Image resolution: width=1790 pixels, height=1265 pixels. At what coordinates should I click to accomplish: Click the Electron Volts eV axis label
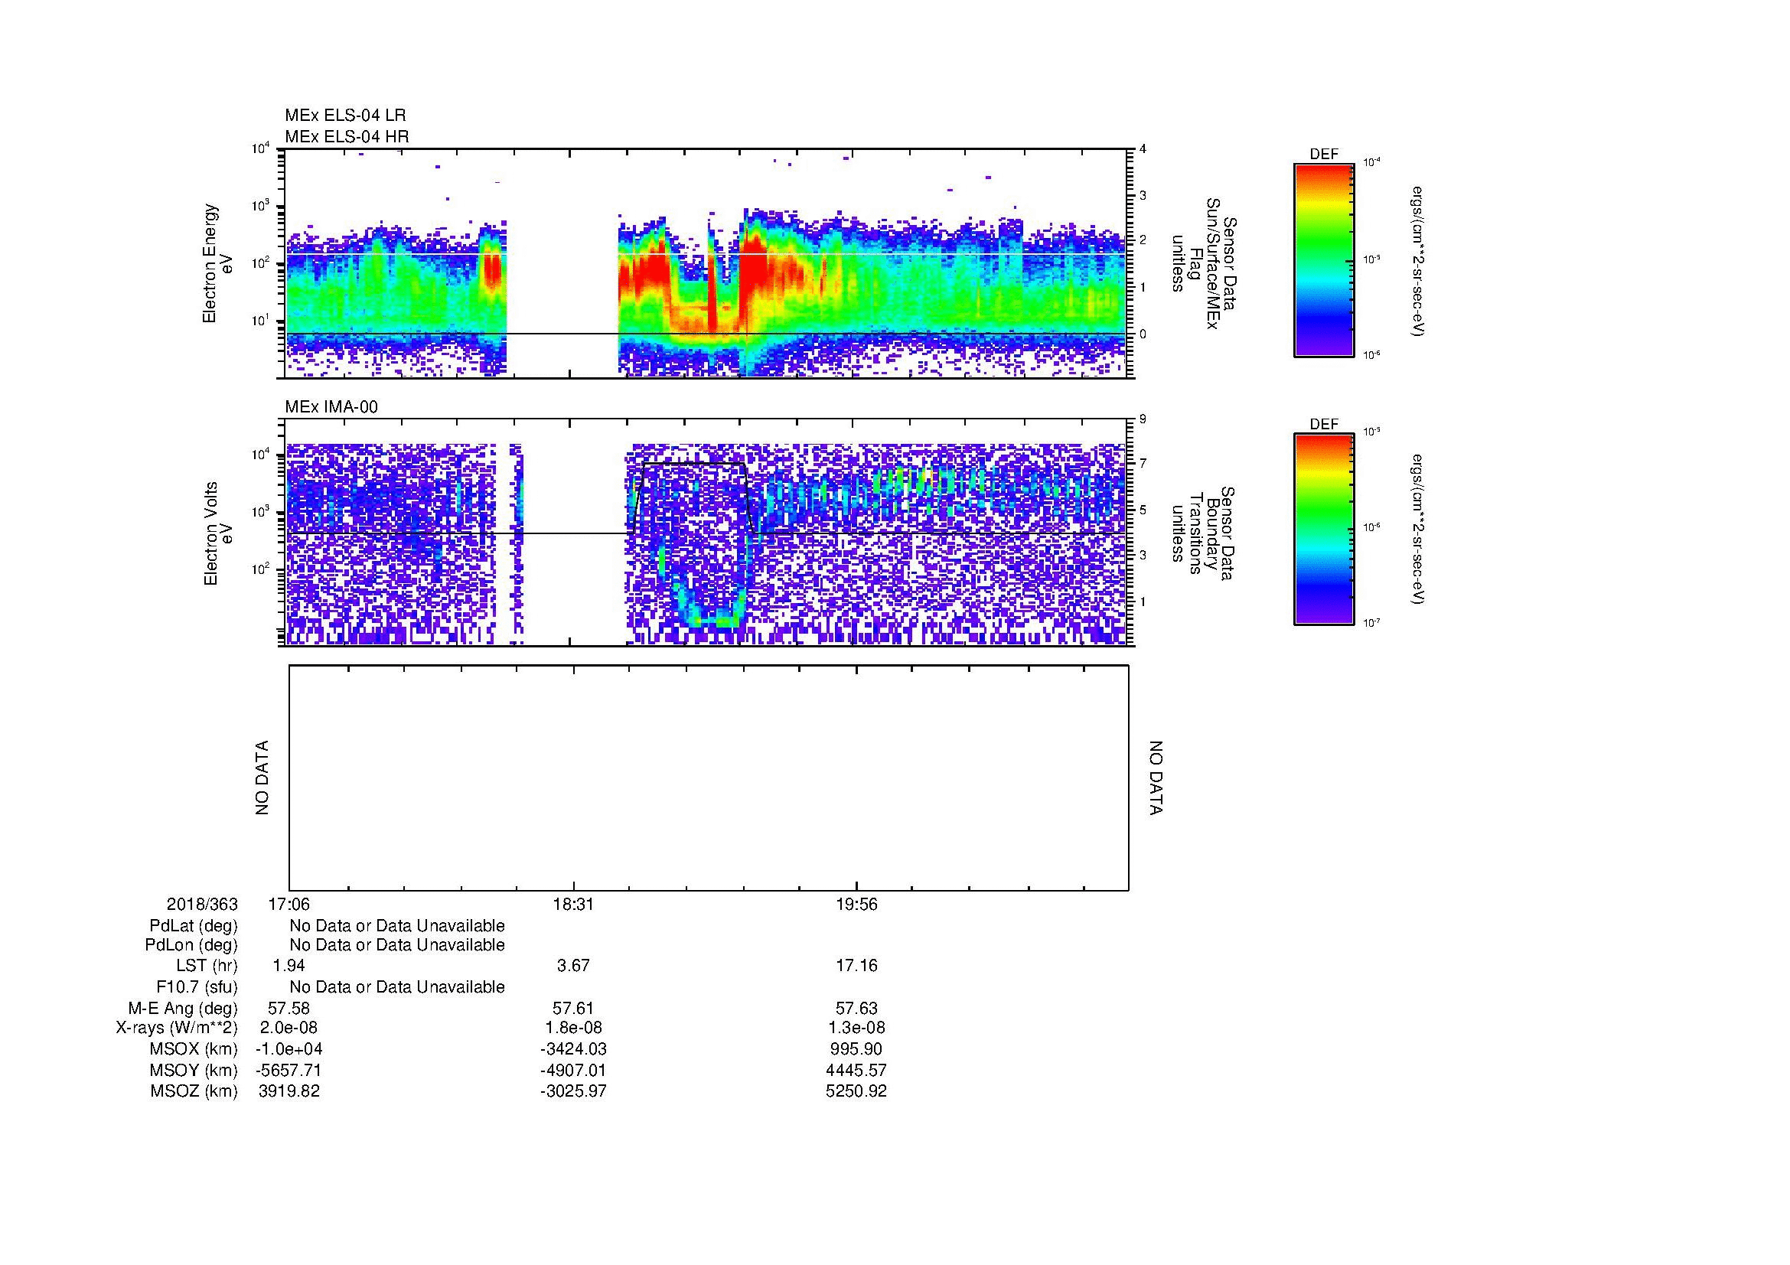coord(217,533)
